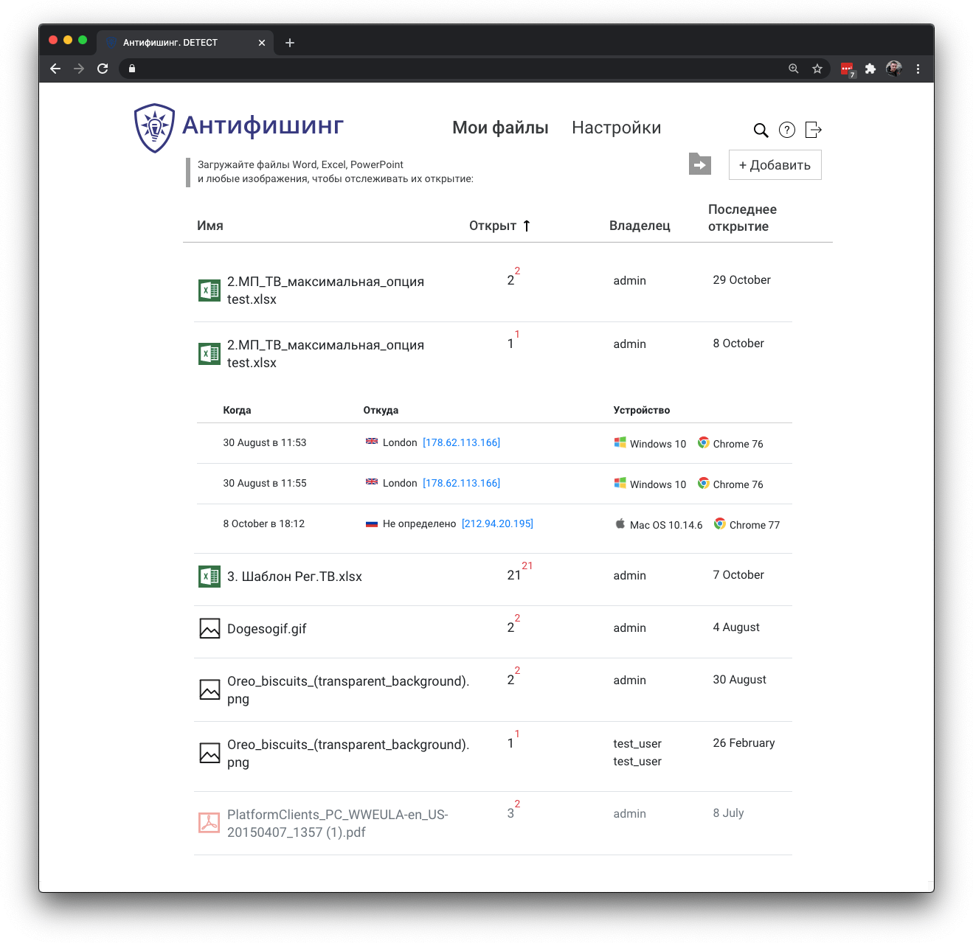973x943 pixels.
Task: Close the Антифишинг. DETECT tab
Action: pyautogui.click(x=262, y=43)
